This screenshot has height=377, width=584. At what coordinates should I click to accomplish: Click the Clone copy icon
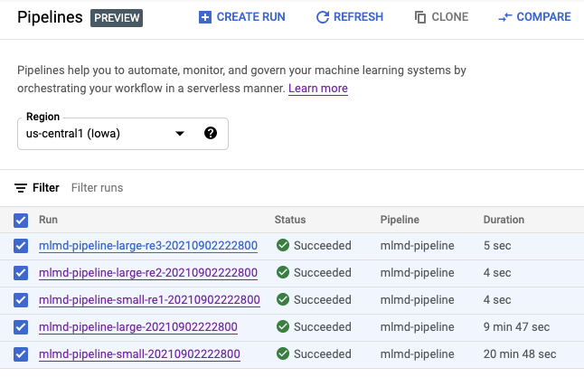pyautogui.click(x=420, y=17)
